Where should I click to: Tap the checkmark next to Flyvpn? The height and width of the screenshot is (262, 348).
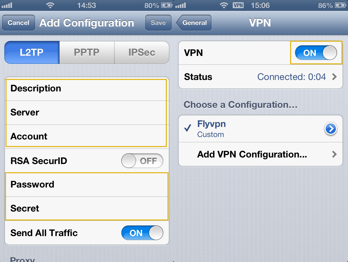click(188, 128)
